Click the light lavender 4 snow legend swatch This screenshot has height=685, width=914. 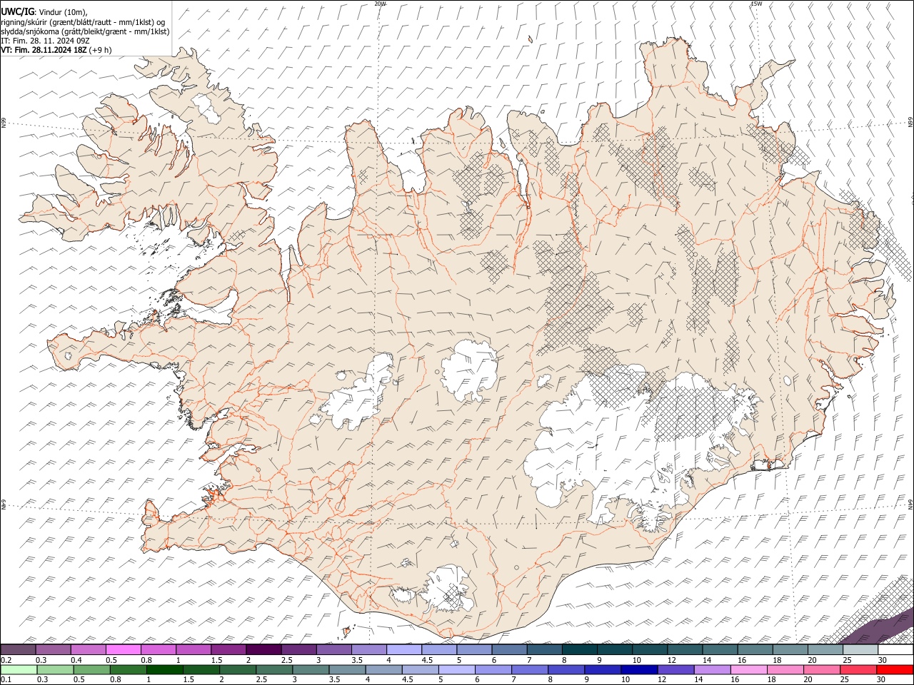pyautogui.click(x=403, y=650)
